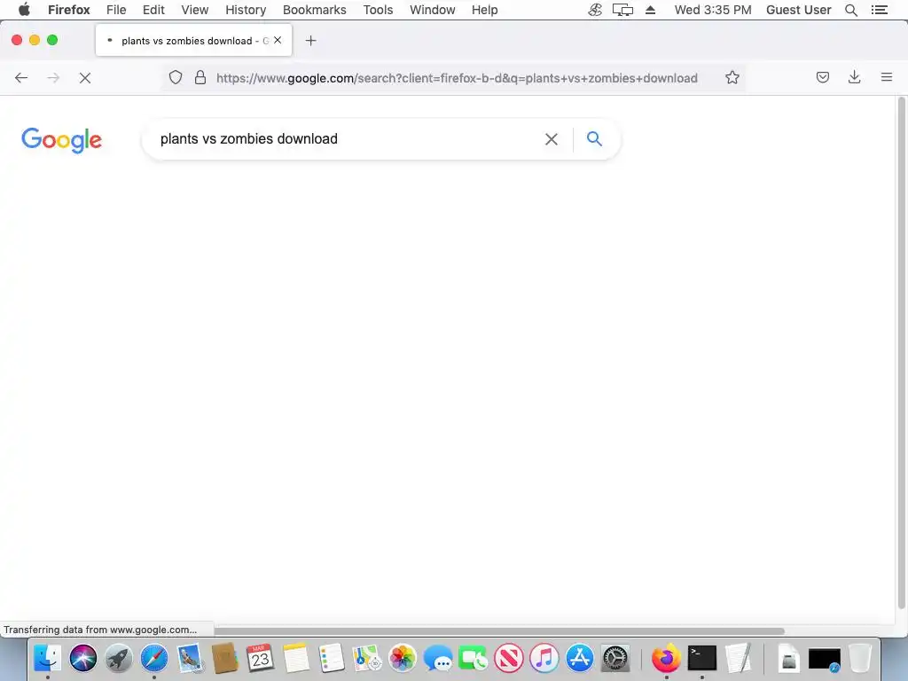Open the History menu
Screen dimensions: 908x681
(246, 10)
